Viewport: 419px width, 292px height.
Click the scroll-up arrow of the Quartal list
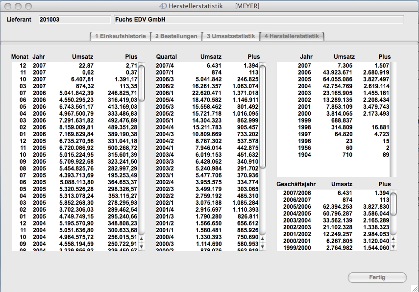pyautogui.click(x=262, y=239)
